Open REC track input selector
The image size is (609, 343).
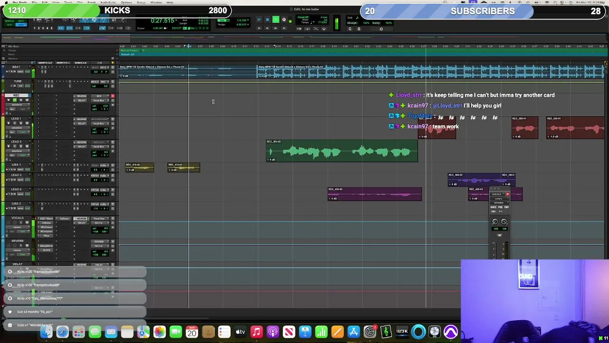[x=99, y=96]
